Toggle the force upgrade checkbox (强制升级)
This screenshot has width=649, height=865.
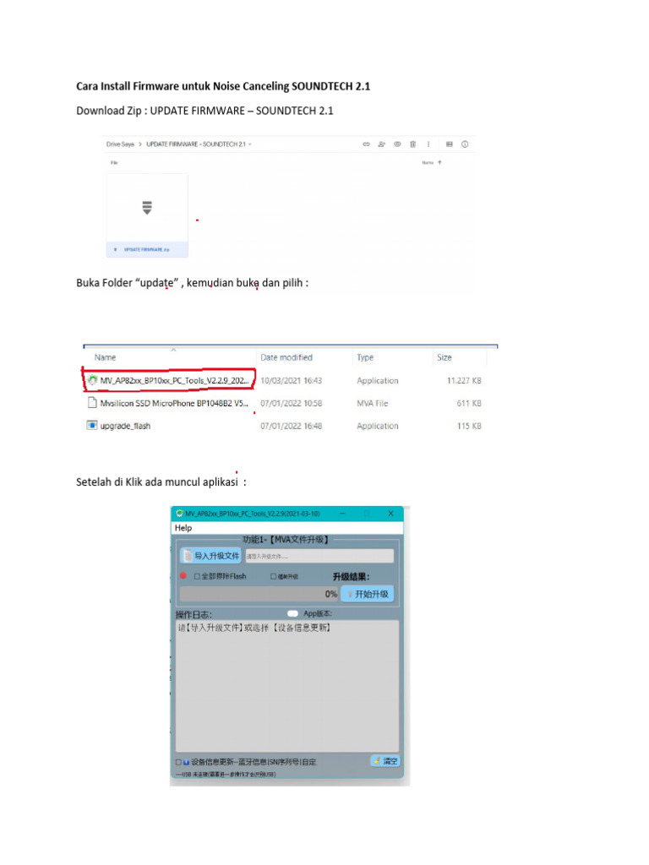point(273,576)
